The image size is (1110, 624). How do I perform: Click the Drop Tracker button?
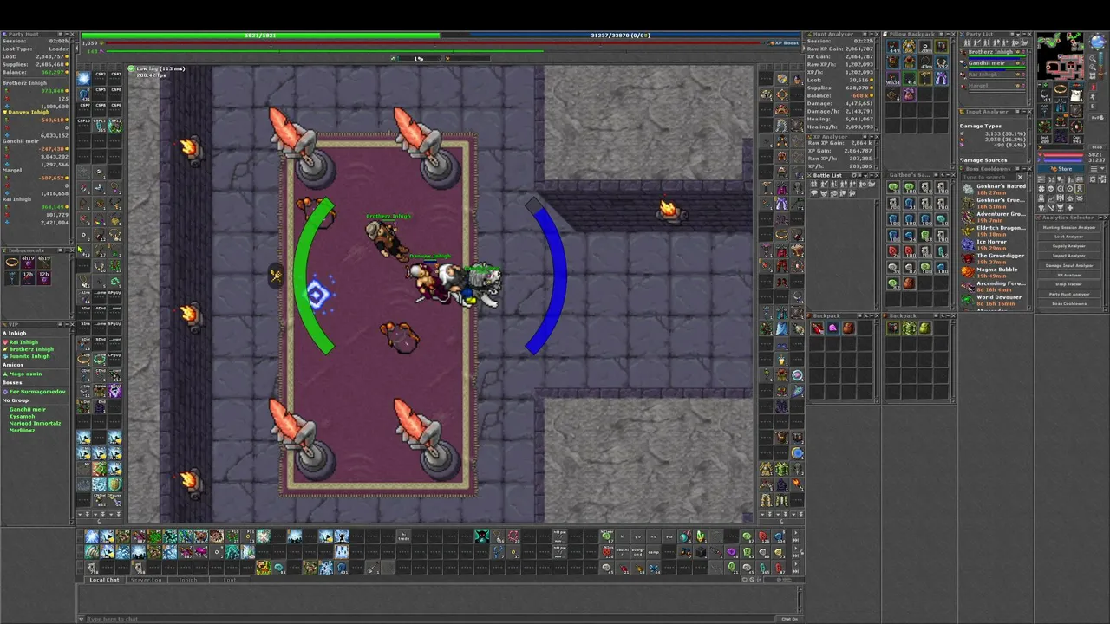[x=1068, y=284]
